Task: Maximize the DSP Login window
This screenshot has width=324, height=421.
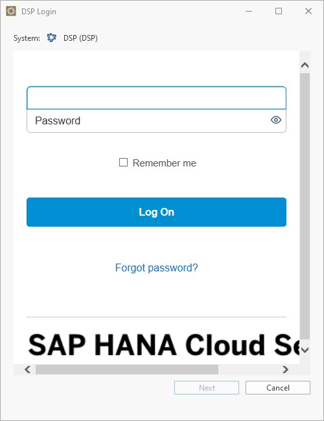Action: 279,11
